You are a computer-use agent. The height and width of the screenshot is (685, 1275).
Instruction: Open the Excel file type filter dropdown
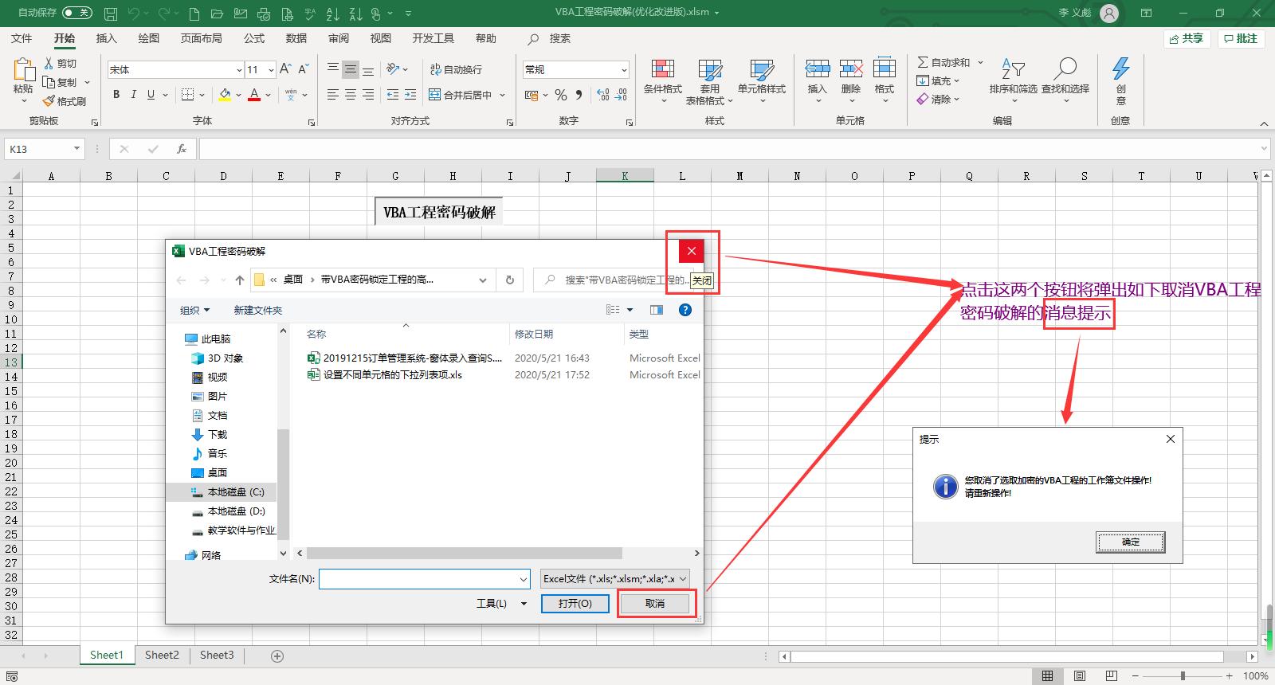click(x=615, y=579)
